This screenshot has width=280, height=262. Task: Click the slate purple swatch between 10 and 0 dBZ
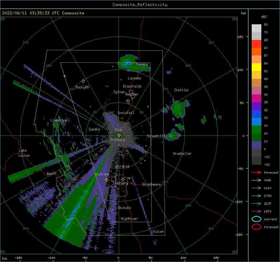256,145
